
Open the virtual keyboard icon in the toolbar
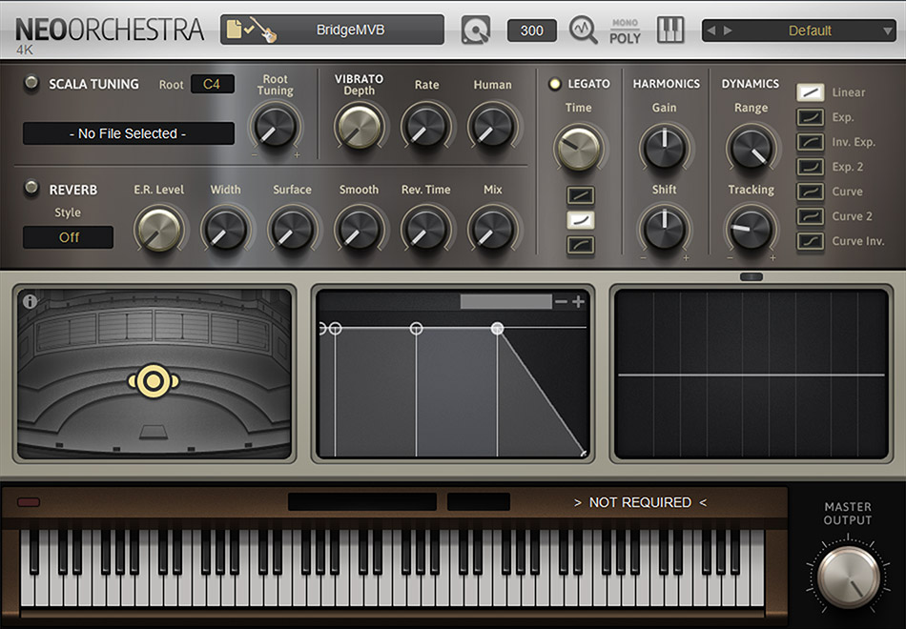pos(670,30)
